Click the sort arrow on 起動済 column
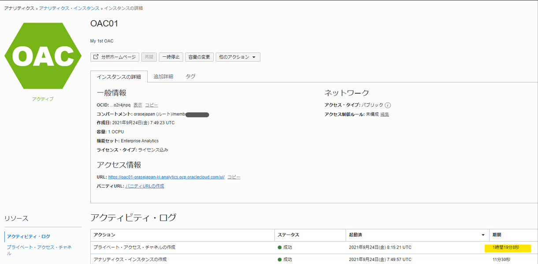This screenshot has width=538, height=264. 482,235
